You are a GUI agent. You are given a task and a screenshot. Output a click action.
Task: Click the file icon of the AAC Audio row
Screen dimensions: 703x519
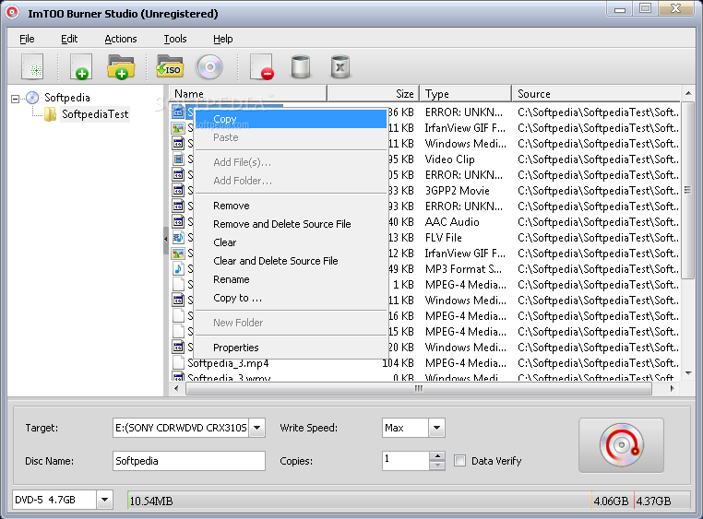pos(178,221)
